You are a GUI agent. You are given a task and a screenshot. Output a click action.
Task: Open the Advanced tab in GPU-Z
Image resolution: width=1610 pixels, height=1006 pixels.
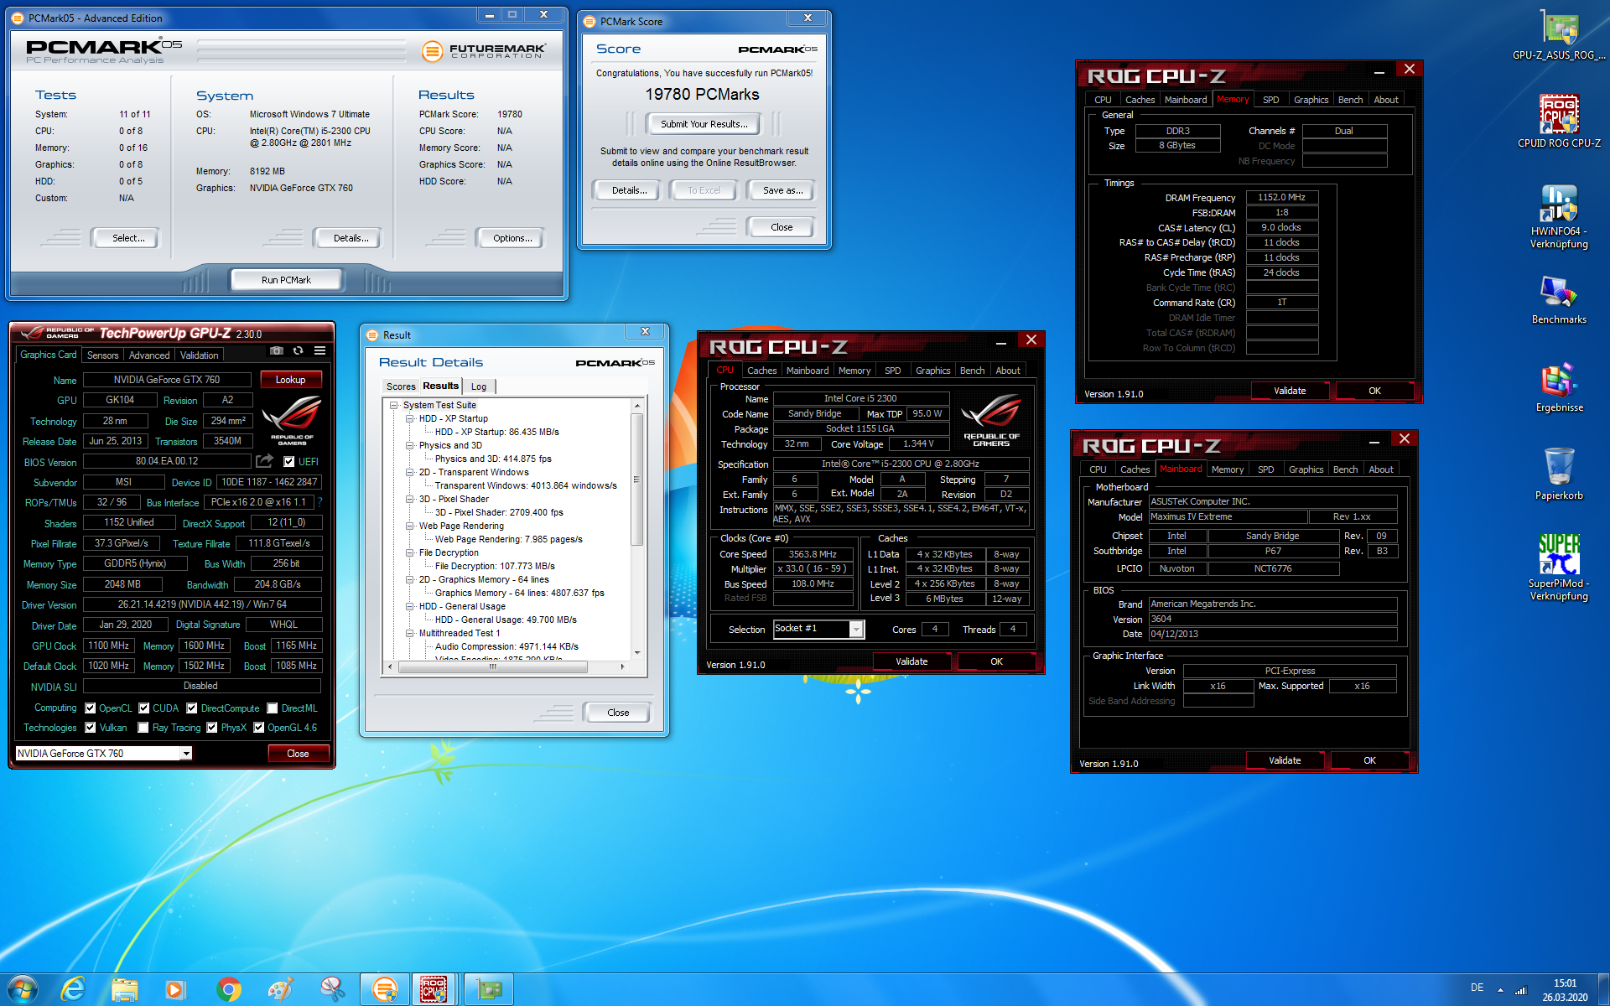(x=149, y=355)
